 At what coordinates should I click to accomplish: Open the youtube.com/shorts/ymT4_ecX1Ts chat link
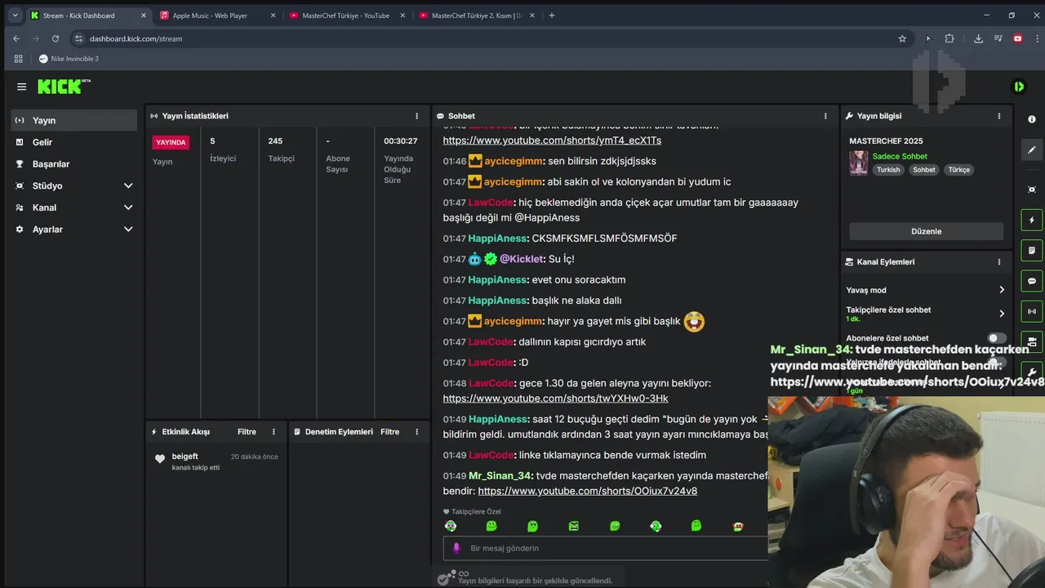coord(552,140)
